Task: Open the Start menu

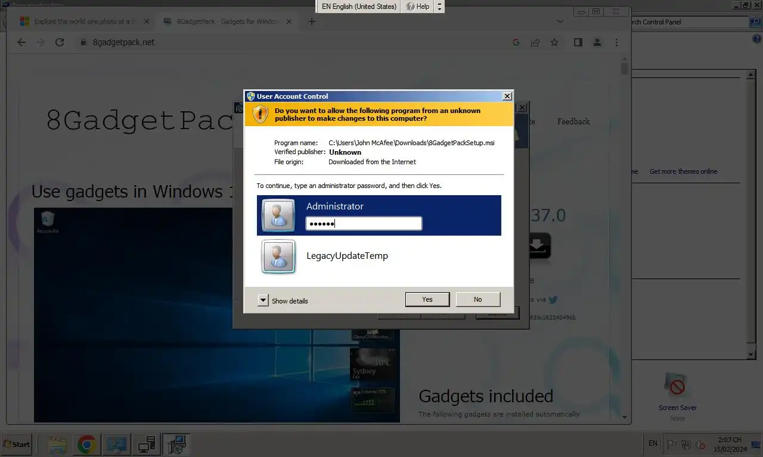Action: click(17, 444)
